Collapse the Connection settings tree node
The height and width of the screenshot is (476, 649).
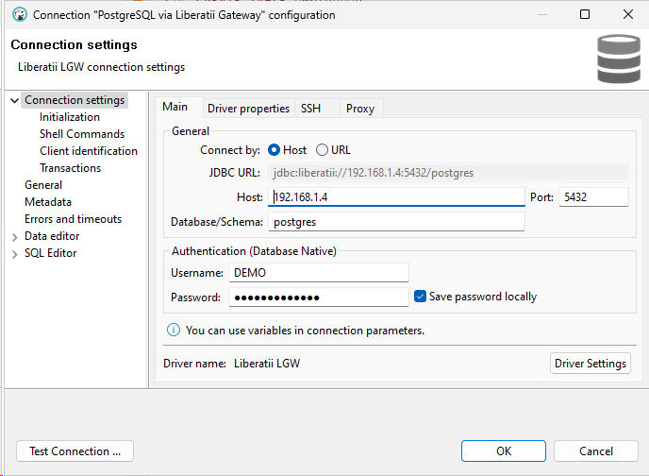coord(14,101)
